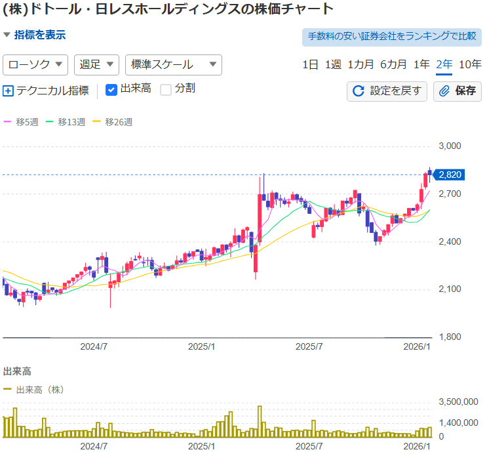Click the tallest volume bar near 2025/4

click(260, 421)
